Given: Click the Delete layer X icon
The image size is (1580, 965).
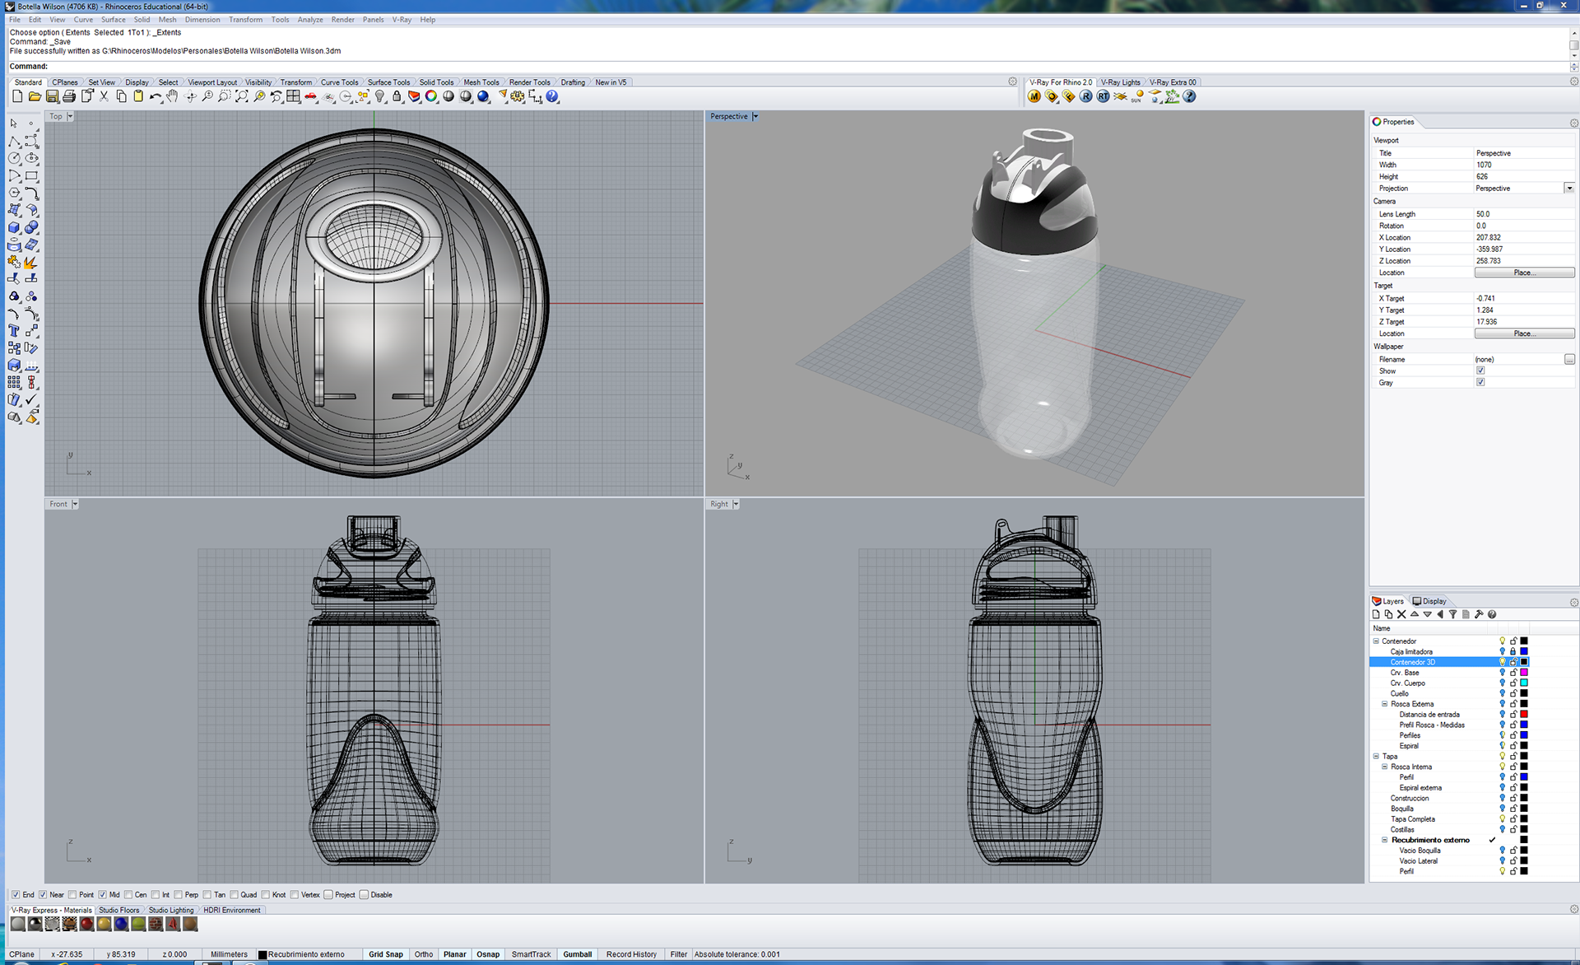Looking at the screenshot, I should 1401,614.
